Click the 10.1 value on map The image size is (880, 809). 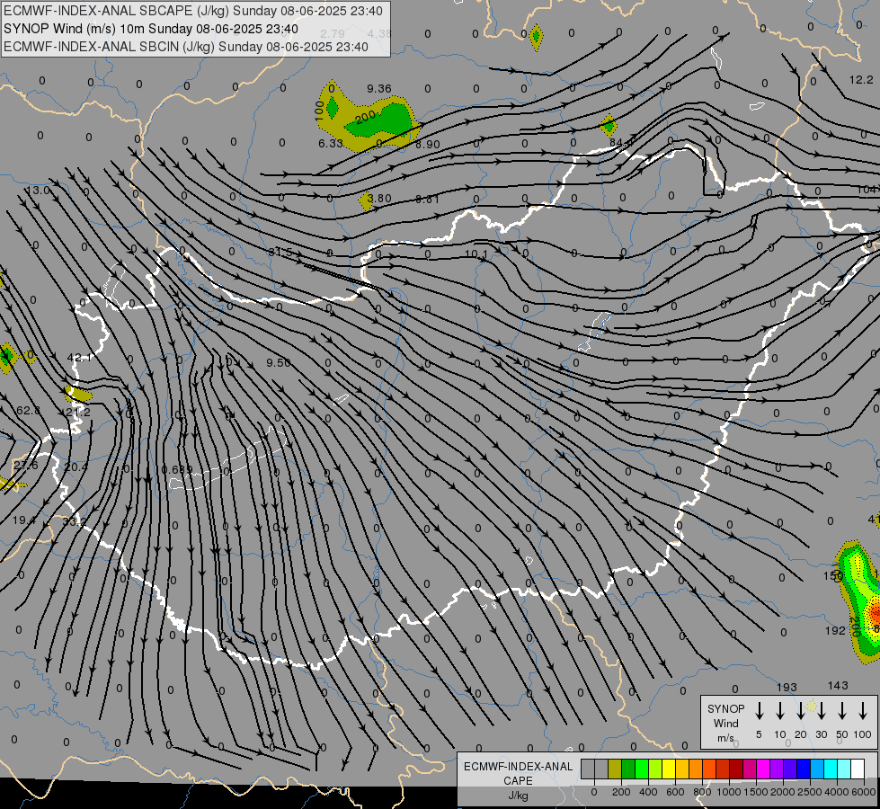click(x=476, y=254)
